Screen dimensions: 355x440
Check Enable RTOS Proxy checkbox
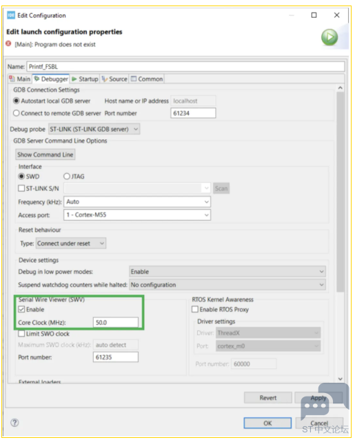pyautogui.click(x=195, y=309)
